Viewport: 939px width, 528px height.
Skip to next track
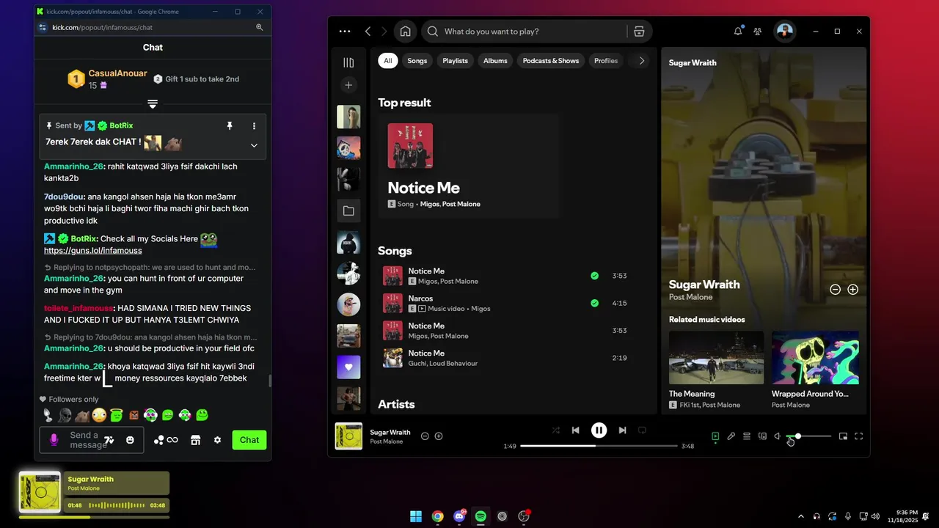622,430
